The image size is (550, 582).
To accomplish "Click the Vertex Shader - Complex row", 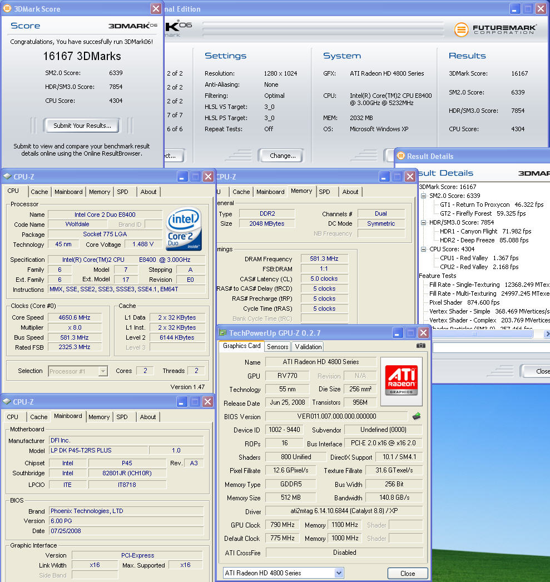I will coord(489,320).
